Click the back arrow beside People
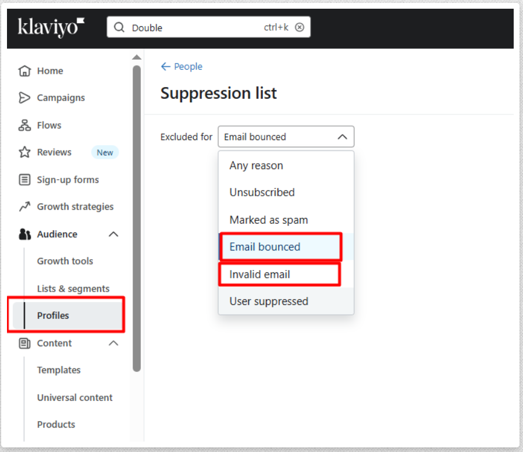Image resolution: width=523 pixels, height=452 pixels. [165, 67]
